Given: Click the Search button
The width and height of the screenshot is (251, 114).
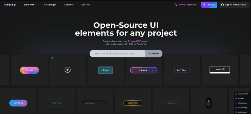Looking at the screenshot, I should [154, 54].
